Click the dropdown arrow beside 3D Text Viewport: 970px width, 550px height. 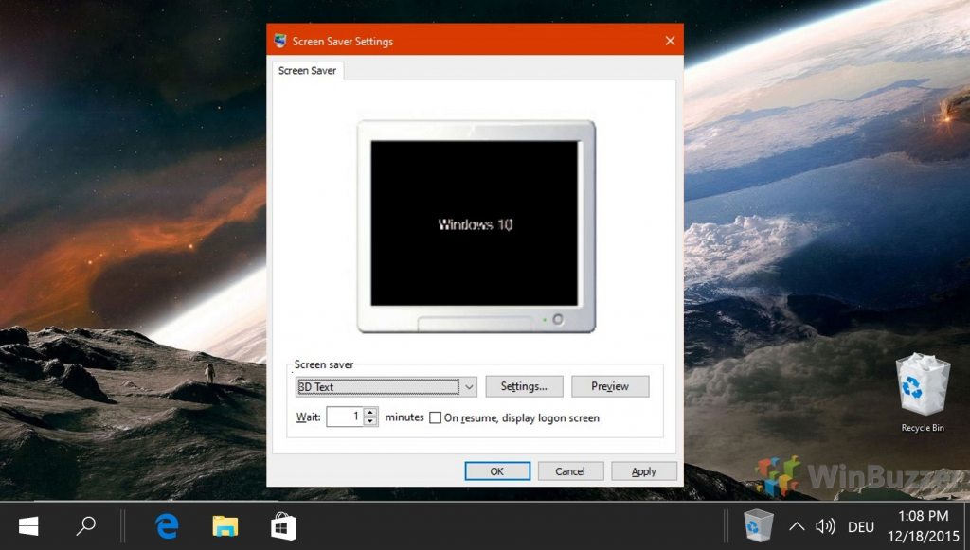tap(469, 387)
